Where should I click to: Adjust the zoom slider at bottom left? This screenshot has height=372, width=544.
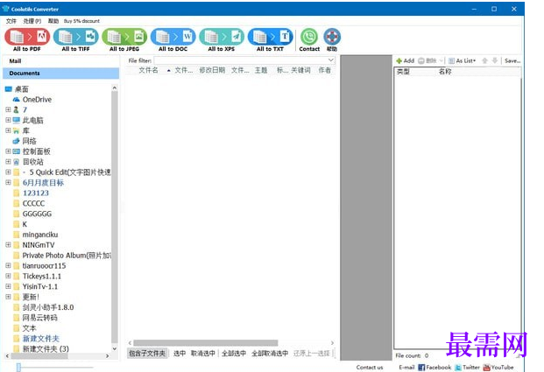[18, 367]
